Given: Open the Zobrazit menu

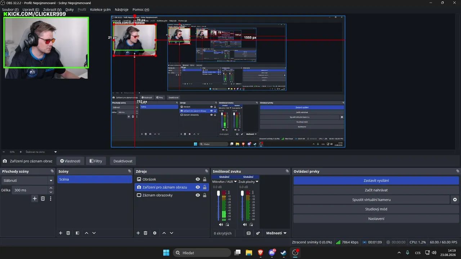Looking at the screenshot, I should coord(52,9).
